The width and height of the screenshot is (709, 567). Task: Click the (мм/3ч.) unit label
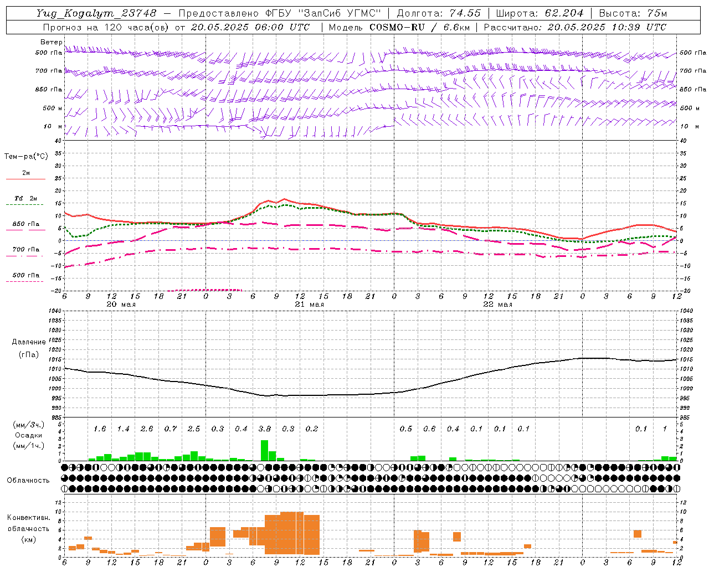28,425
